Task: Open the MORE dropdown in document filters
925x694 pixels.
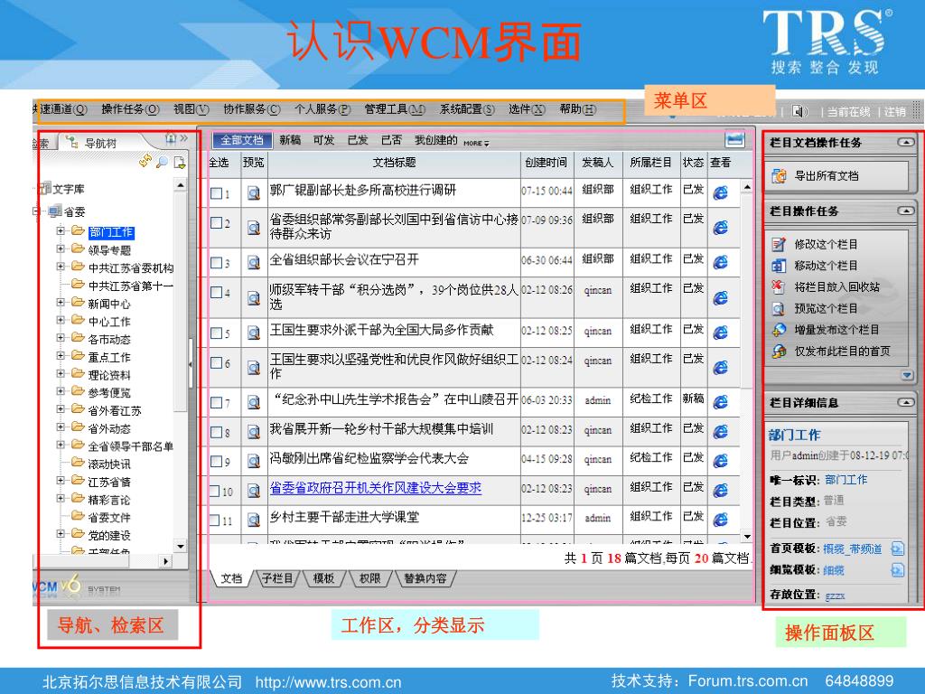Action: (476, 143)
